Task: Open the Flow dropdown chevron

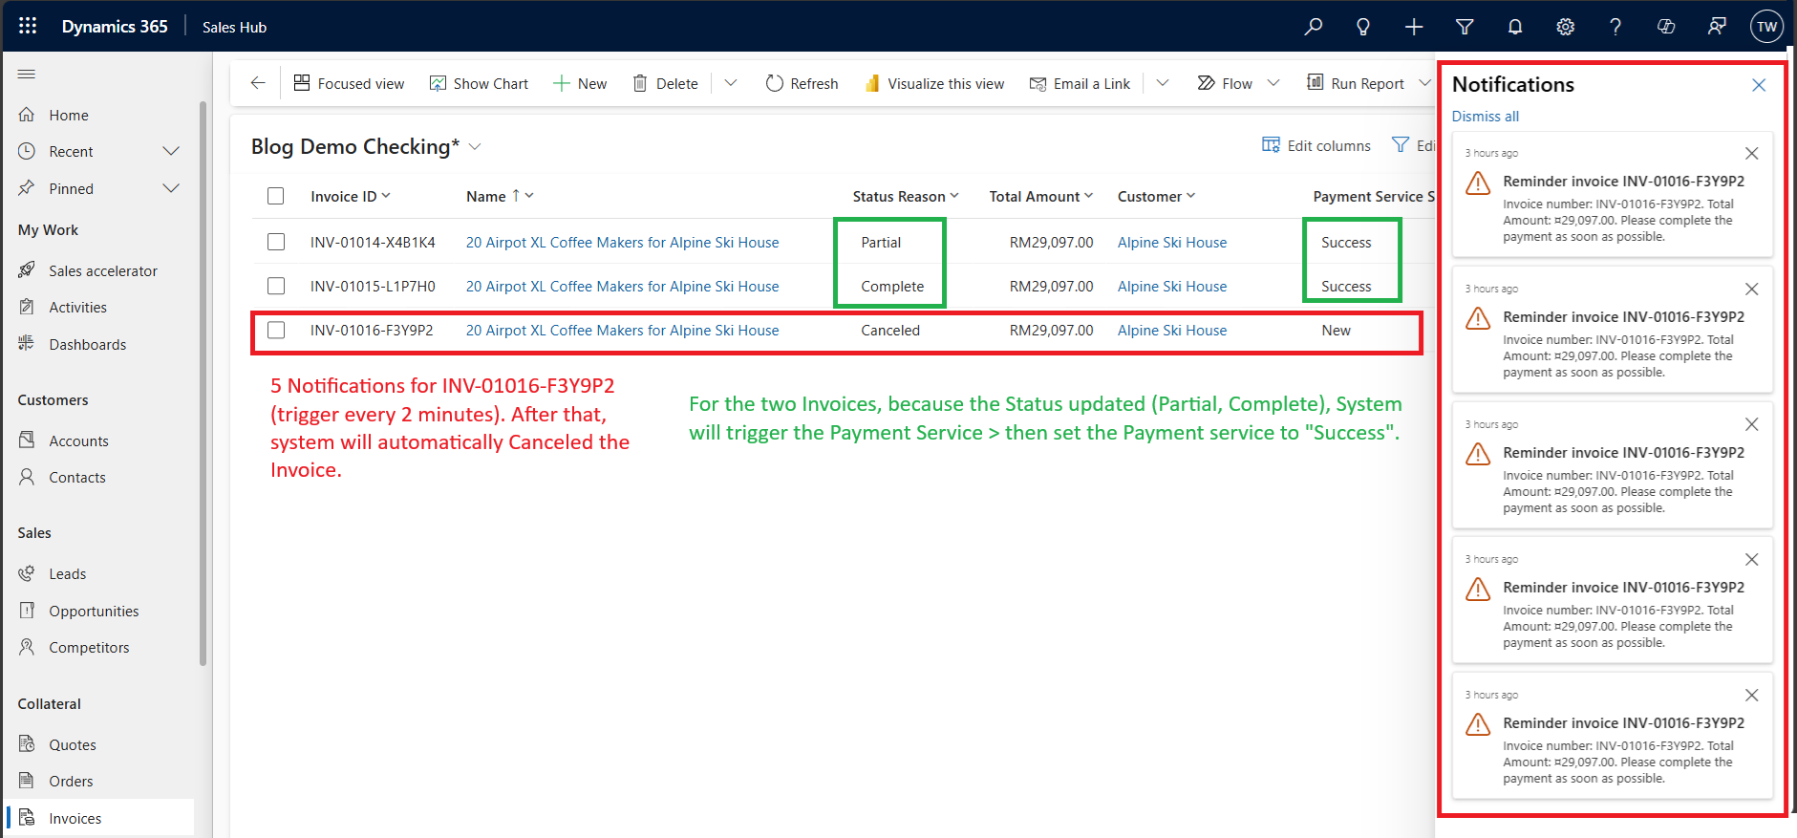Action: (x=1273, y=83)
